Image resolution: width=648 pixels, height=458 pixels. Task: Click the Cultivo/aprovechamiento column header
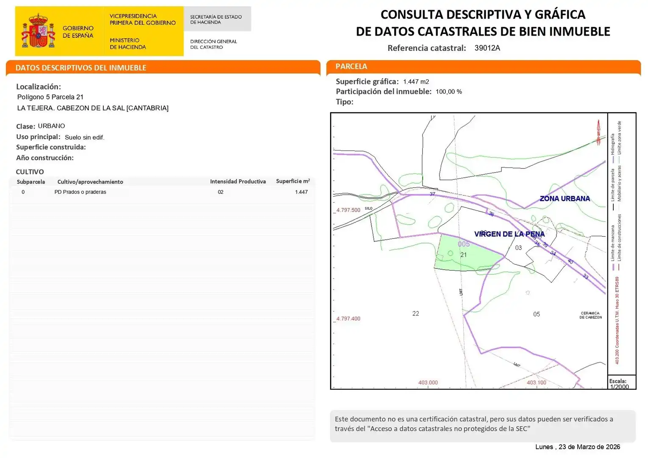tap(90, 182)
